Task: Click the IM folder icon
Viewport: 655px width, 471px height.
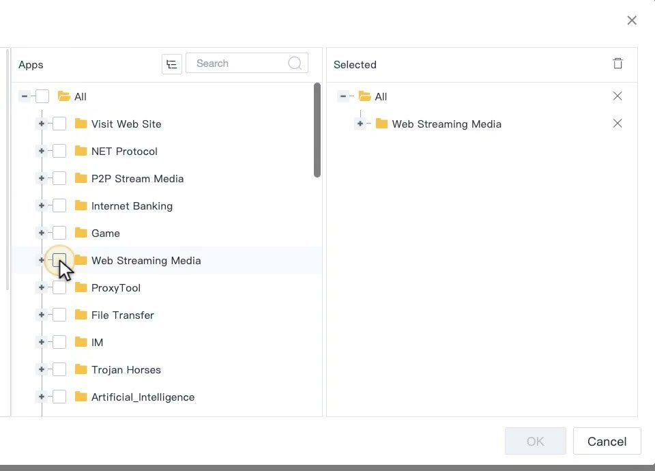Action: 81,342
